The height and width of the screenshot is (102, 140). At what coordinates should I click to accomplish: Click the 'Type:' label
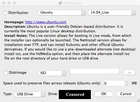[x=8, y=94]
